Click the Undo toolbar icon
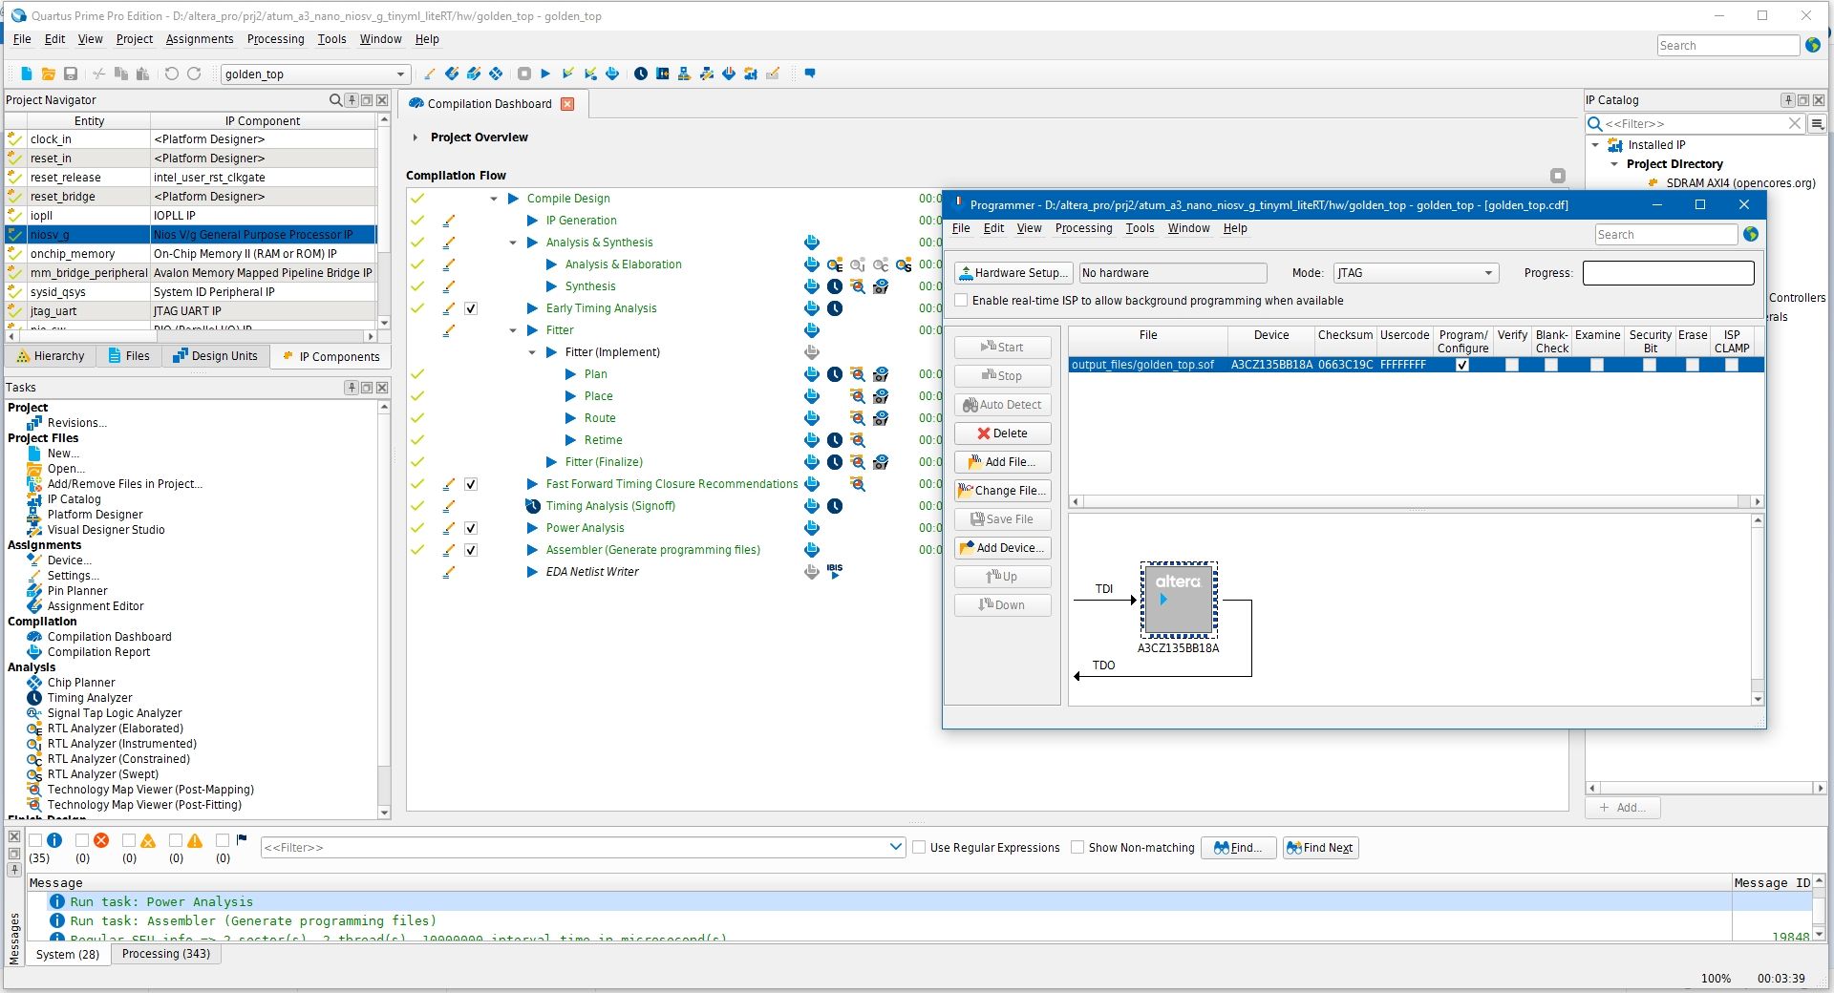The height and width of the screenshot is (993, 1834). pyautogui.click(x=171, y=74)
